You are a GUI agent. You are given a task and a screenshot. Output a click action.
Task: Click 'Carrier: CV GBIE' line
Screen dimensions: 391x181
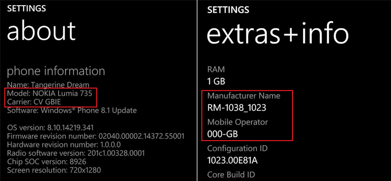click(x=34, y=102)
